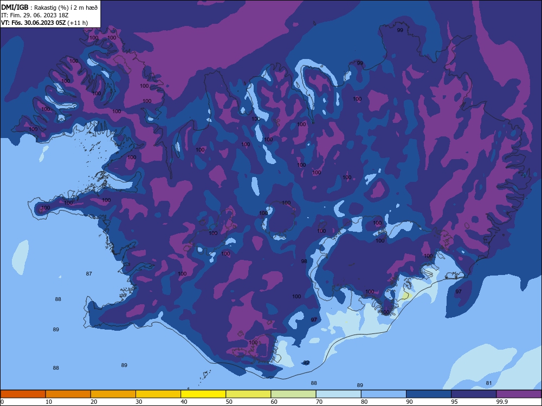Viewport: 542px width, 406px height.
Task: Click the '30' legend tick label
Action: click(139, 402)
